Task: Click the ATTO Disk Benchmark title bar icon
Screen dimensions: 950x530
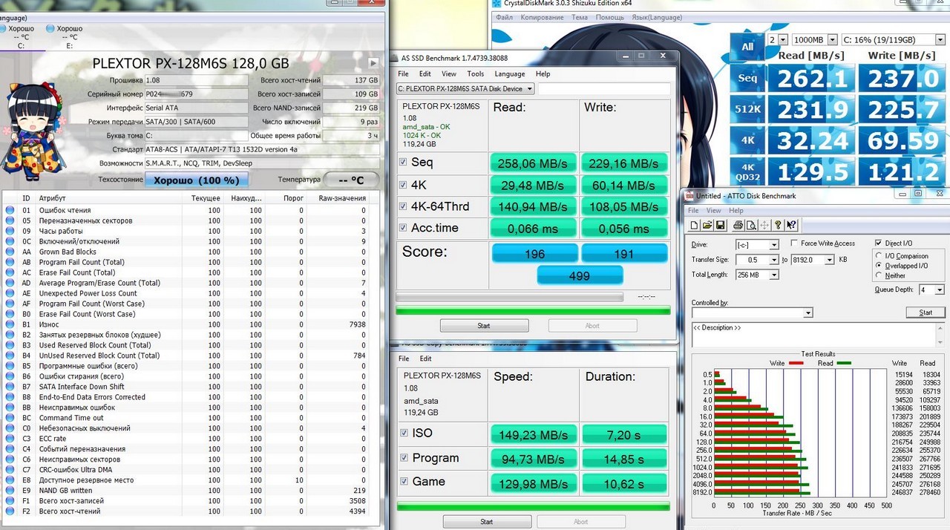Action: pos(690,195)
